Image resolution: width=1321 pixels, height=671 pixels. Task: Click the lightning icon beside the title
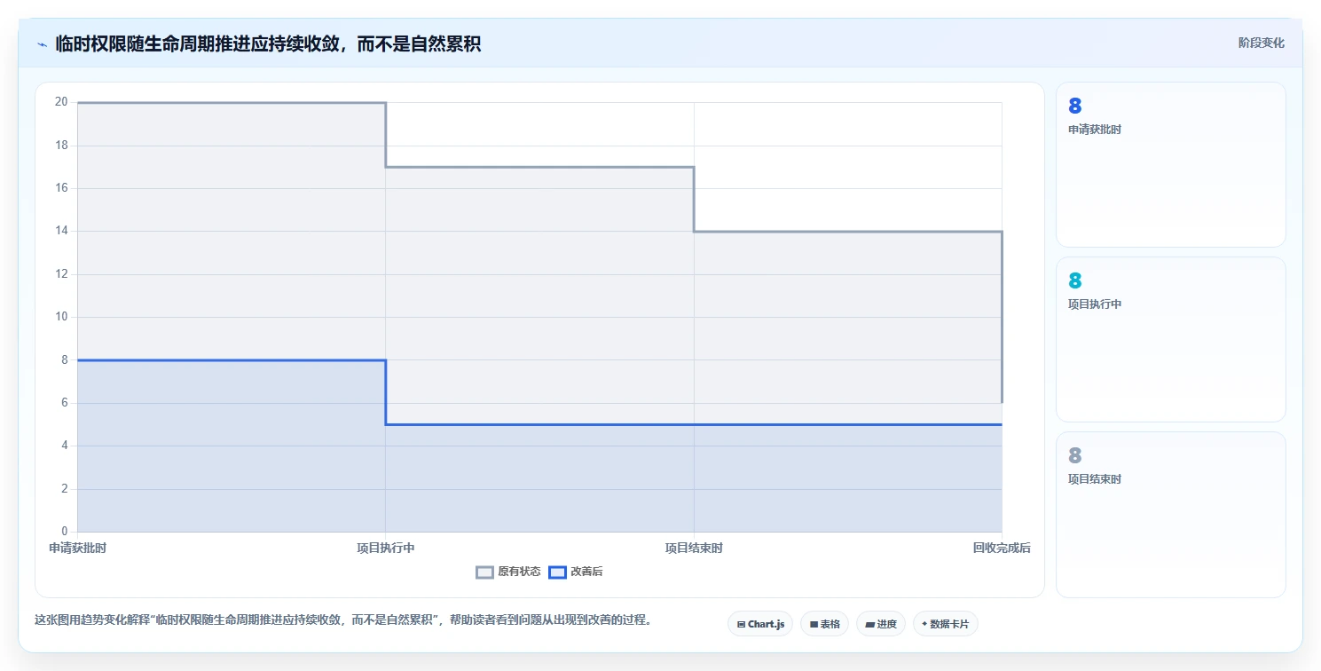[42, 44]
